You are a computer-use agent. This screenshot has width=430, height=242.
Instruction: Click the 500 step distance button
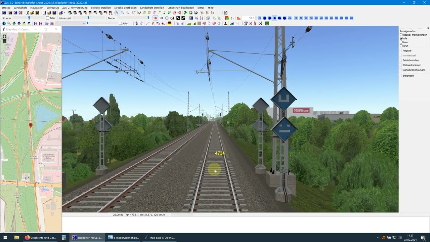tap(326, 18)
